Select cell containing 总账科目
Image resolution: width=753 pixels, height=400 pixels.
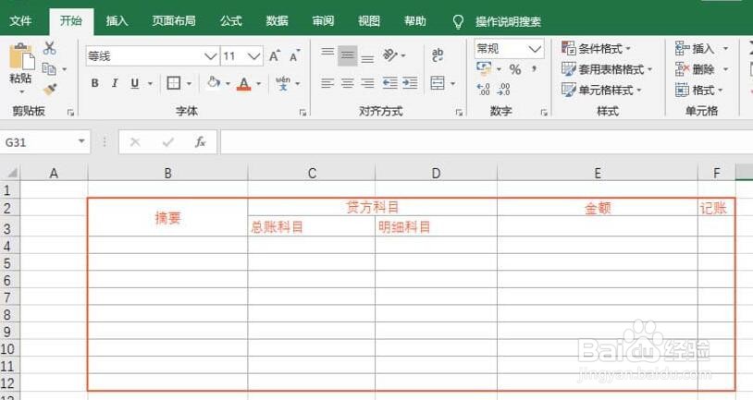point(312,226)
